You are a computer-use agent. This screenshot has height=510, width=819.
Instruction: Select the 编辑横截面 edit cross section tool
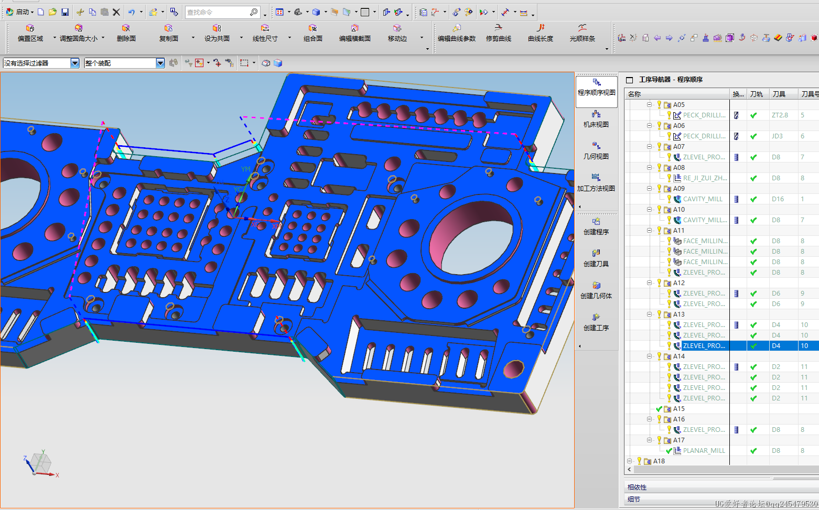click(x=355, y=33)
